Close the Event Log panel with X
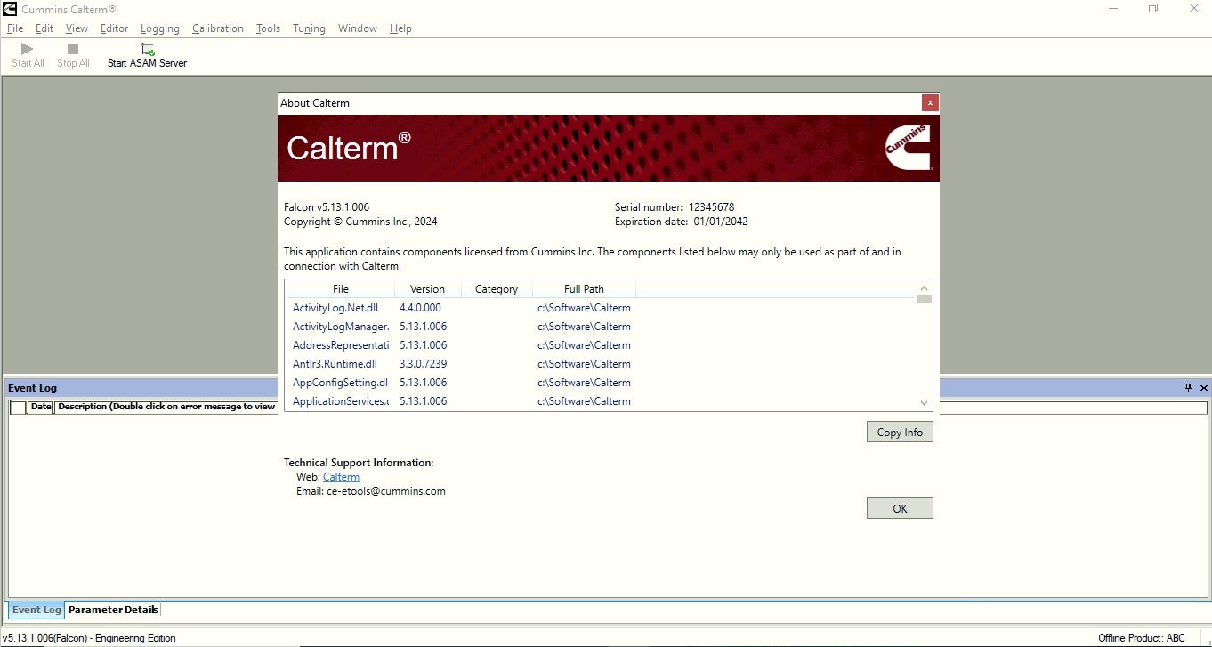 (x=1204, y=388)
